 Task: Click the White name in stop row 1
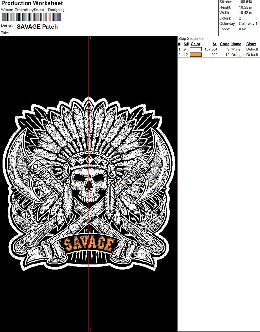tap(235, 49)
